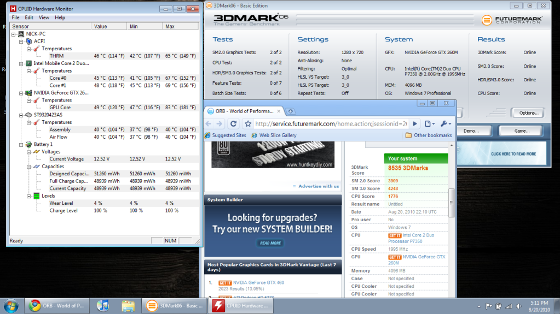The image size is (560, 314).
Task: Click the power plug tray icon
Action: point(499,306)
